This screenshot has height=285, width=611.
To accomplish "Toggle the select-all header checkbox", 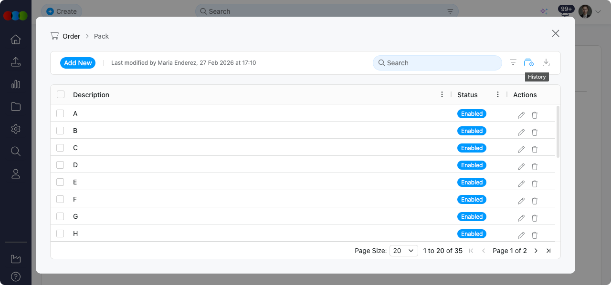I will 61,94.
